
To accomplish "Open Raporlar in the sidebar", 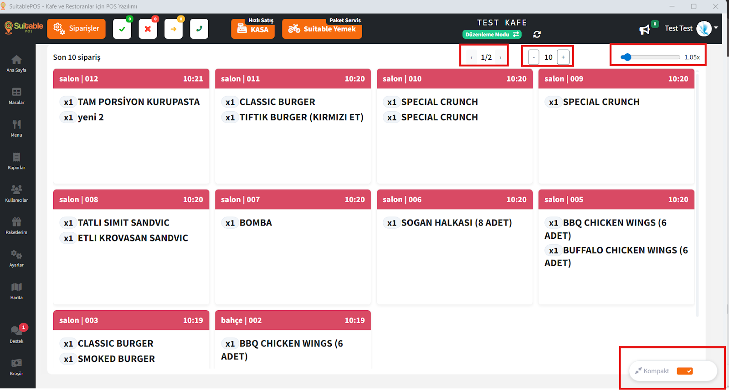I will pos(16,161).
